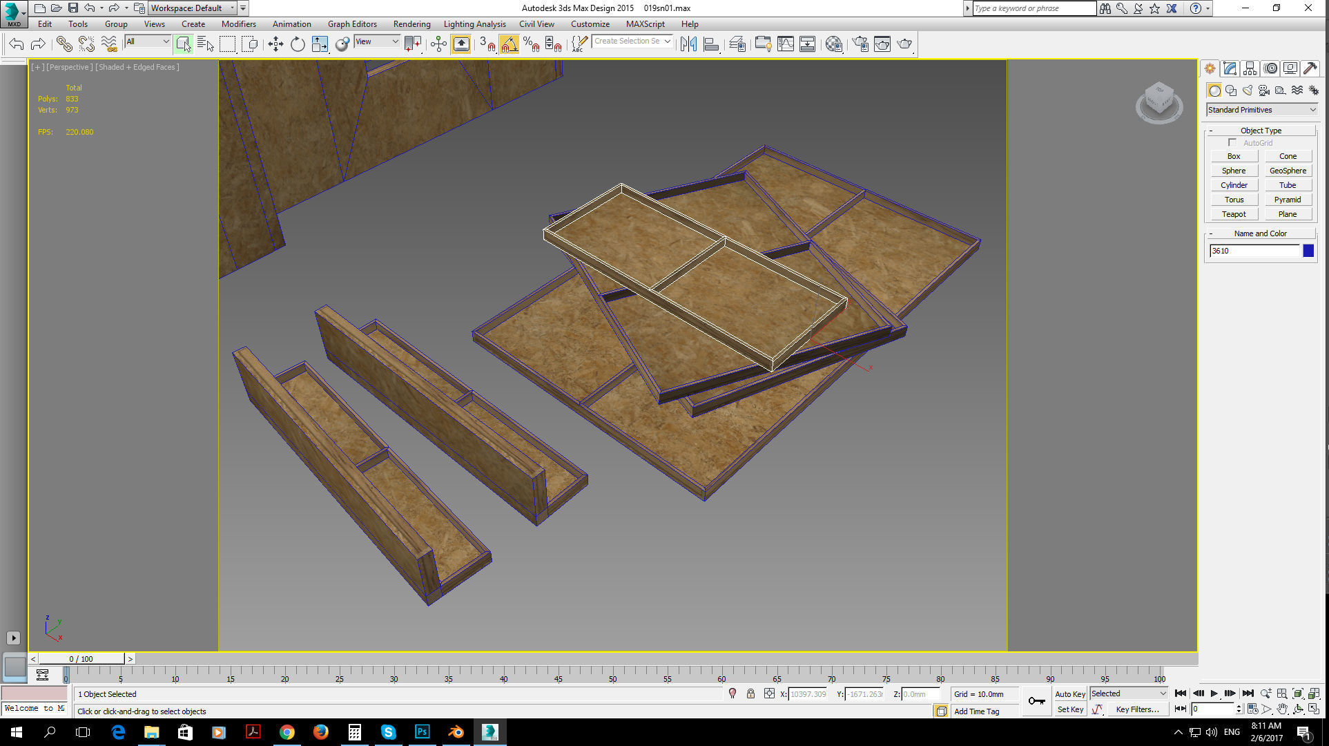Image resolution: width=1329 pixels, height=746 pixels.
Task: Click the Pan View hand icon
Action: [1282, 709]
